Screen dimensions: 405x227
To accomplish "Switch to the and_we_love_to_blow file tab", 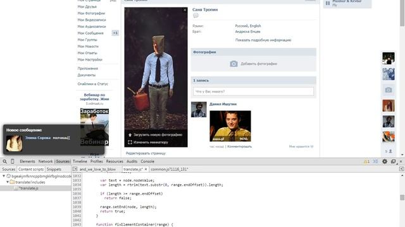I will click(97, 169).
